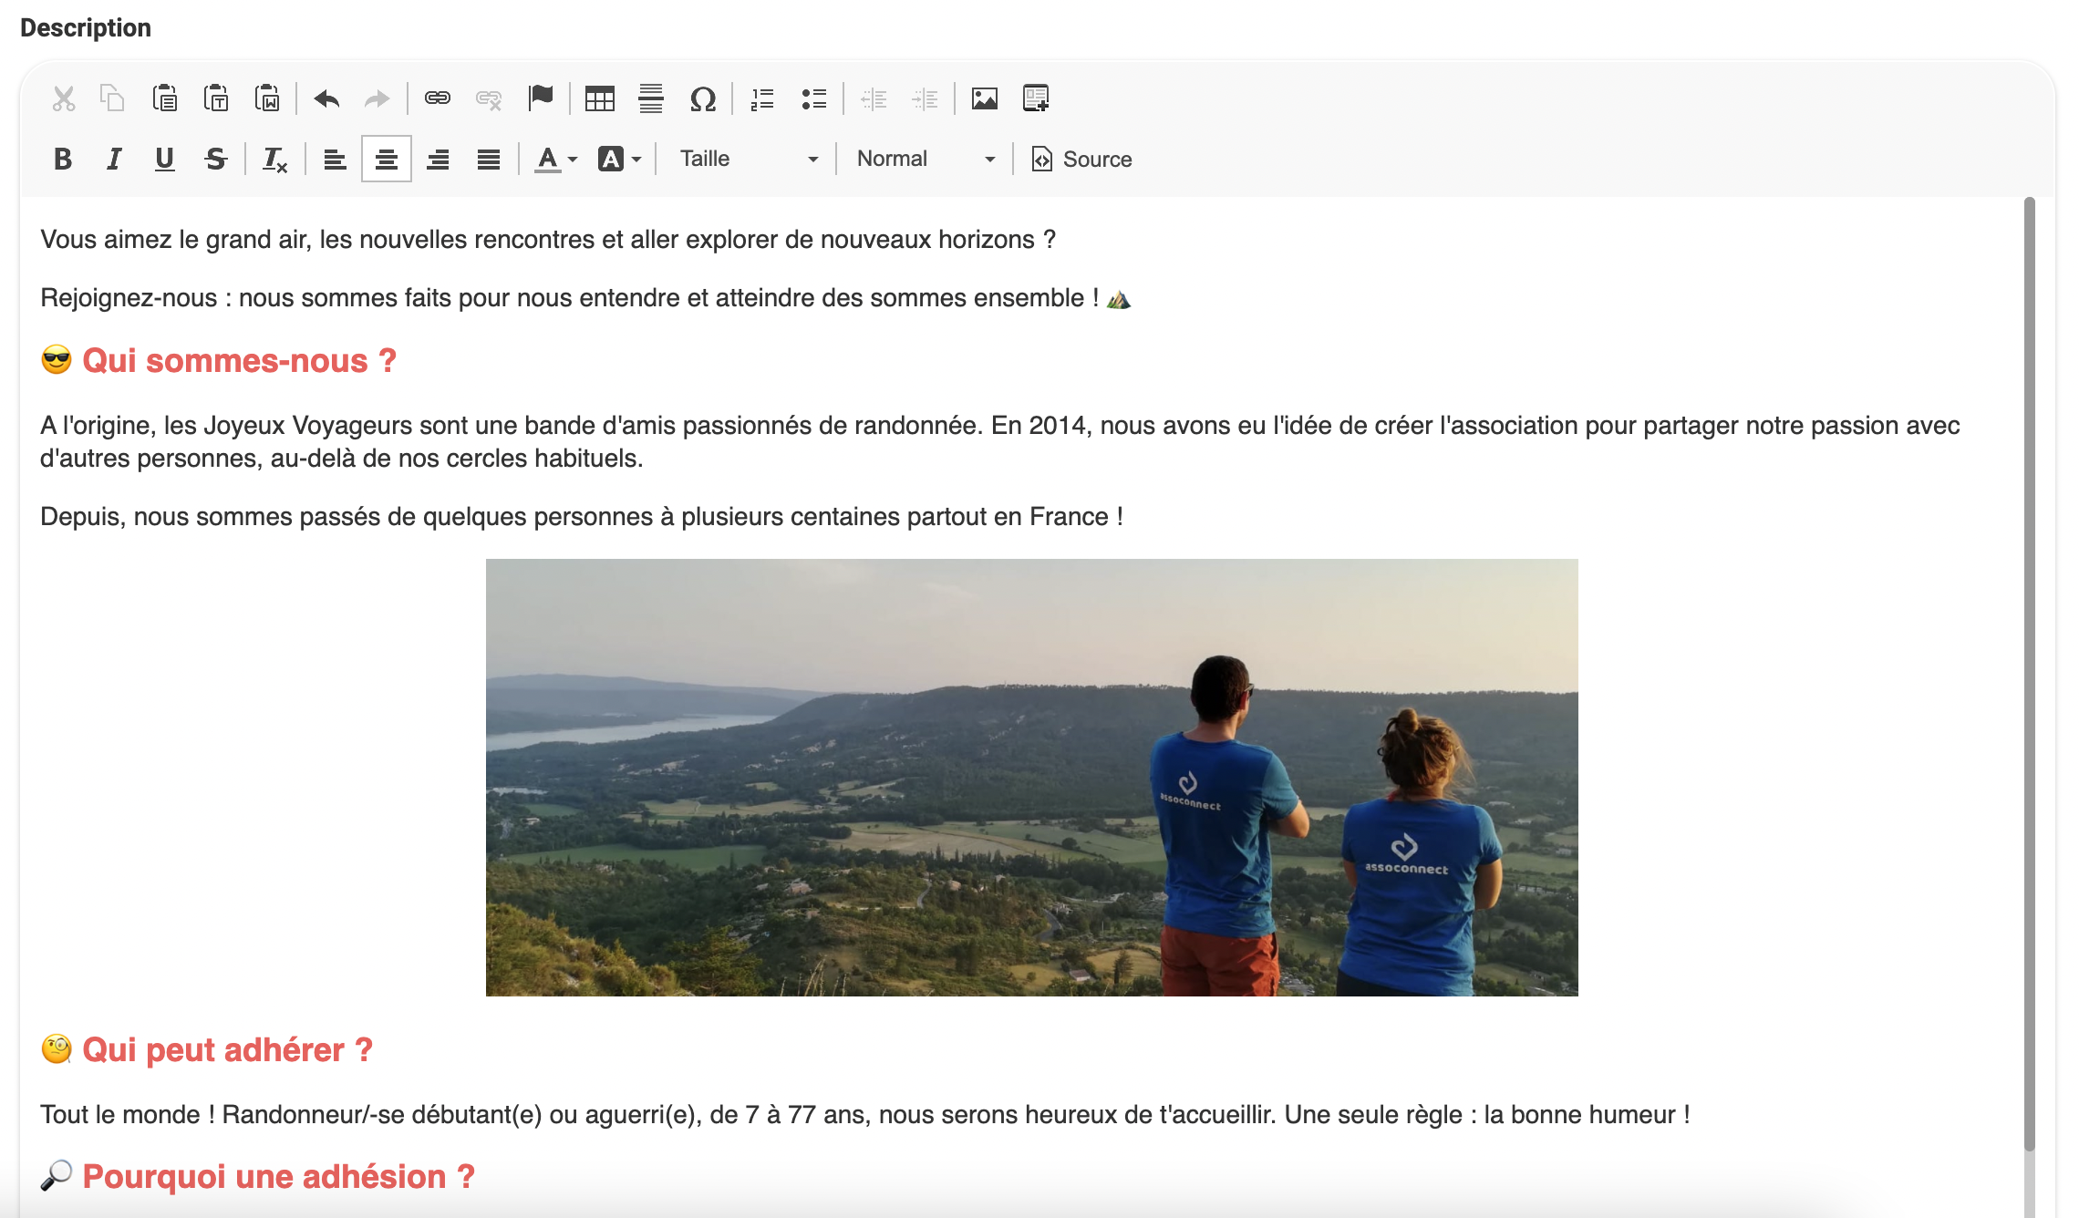Insert a numbered list
The height and width of the screenshot is (1218, 2079).
pos(762,98)
